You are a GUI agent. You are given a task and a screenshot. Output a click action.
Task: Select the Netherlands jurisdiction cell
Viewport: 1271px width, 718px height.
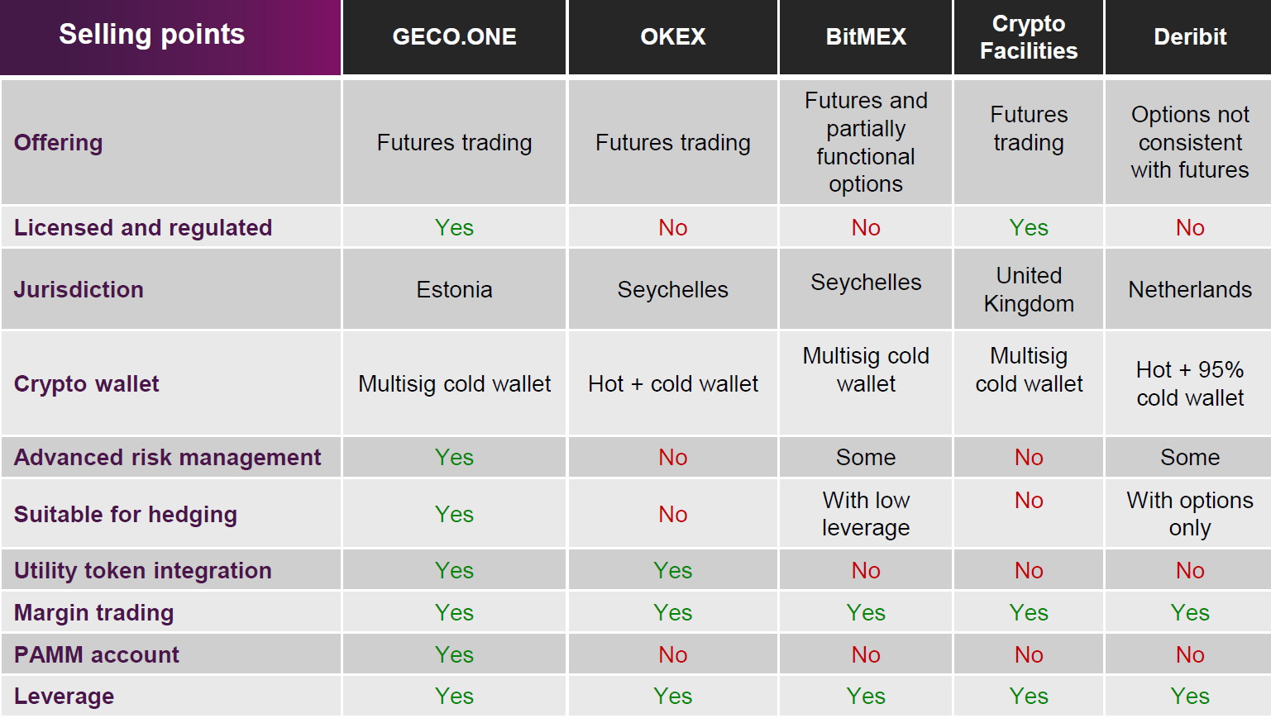pos(1189,289)
